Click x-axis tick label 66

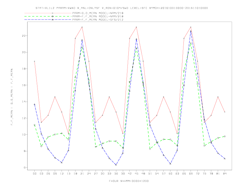pyautogui.click(x=184, y=174)
